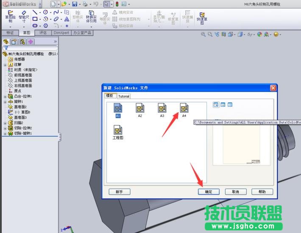Expand the 旋转1 feature node
301x233 pixels.
[5, 102]
